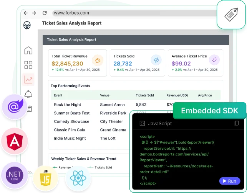Click the dark Ticket Sales Analysis Report banner

136,40
